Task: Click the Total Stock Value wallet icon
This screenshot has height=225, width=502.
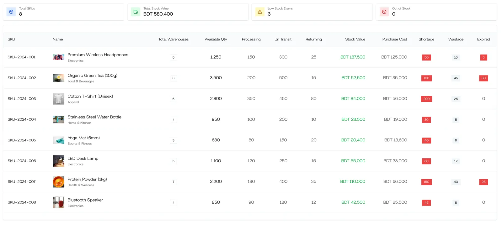Action: click(136, 12)
